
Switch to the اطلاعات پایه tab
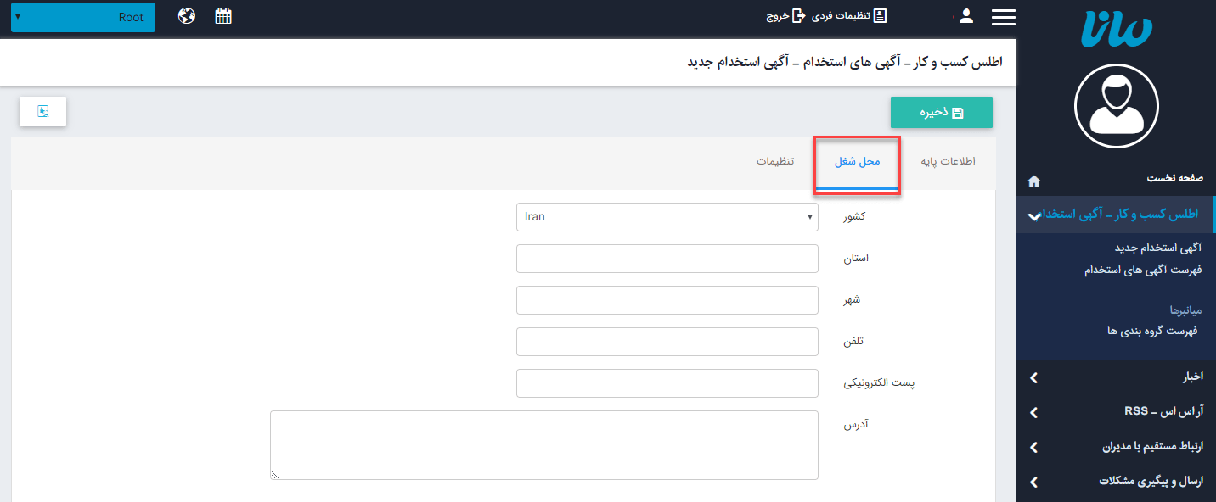pyautogui.click(x=948, y=161)
